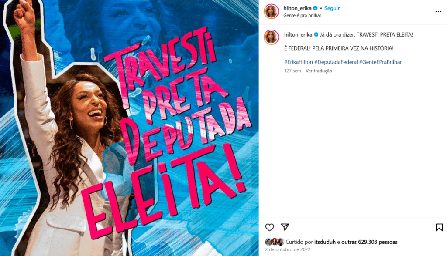This screenshot has height=256, width=447.
Task: Open the #DeputadaFederal hashtag
Action: pos(336,62)
